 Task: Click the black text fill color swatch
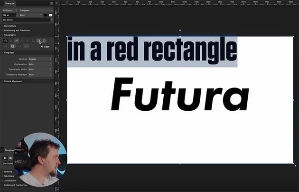46,15
